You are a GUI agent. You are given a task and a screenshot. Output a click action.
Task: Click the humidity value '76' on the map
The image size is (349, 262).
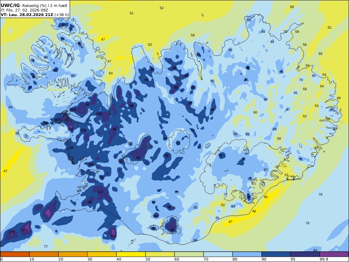(x=307, y=223)
